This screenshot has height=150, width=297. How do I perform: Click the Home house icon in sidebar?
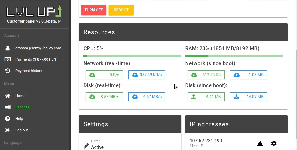point(8,96)
